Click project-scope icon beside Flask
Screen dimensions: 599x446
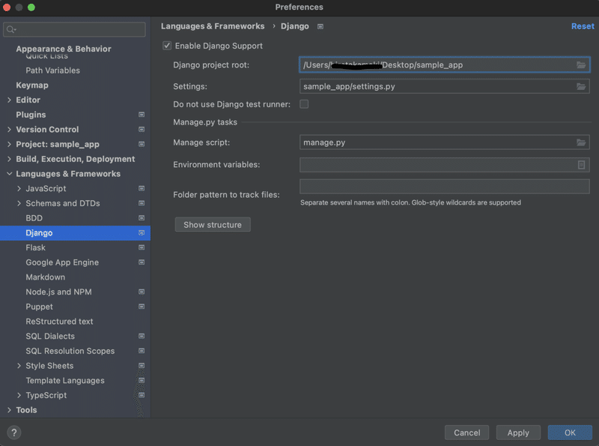[x=142, y=247]
